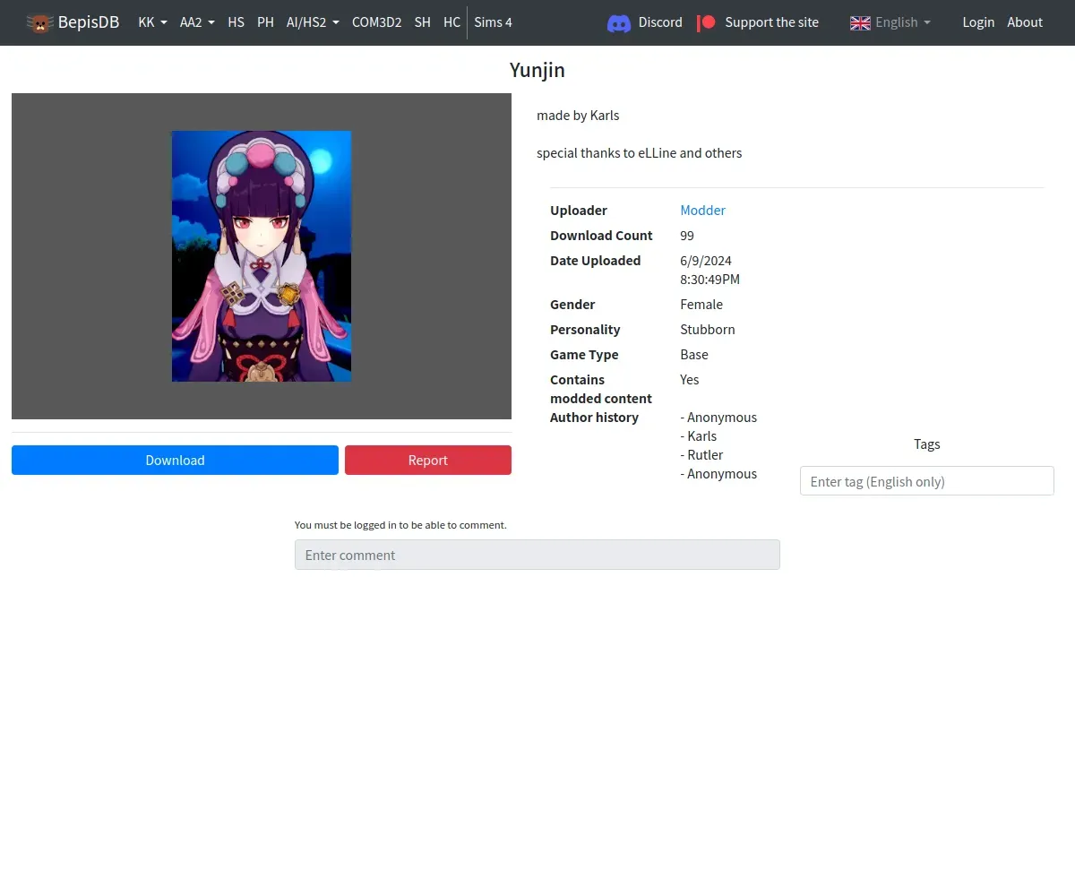Image resolution: width=1075 pixels, height=896 pixels.
Task: Click the download count value 99
Action: pyautogui.click(x=687, y=235)
